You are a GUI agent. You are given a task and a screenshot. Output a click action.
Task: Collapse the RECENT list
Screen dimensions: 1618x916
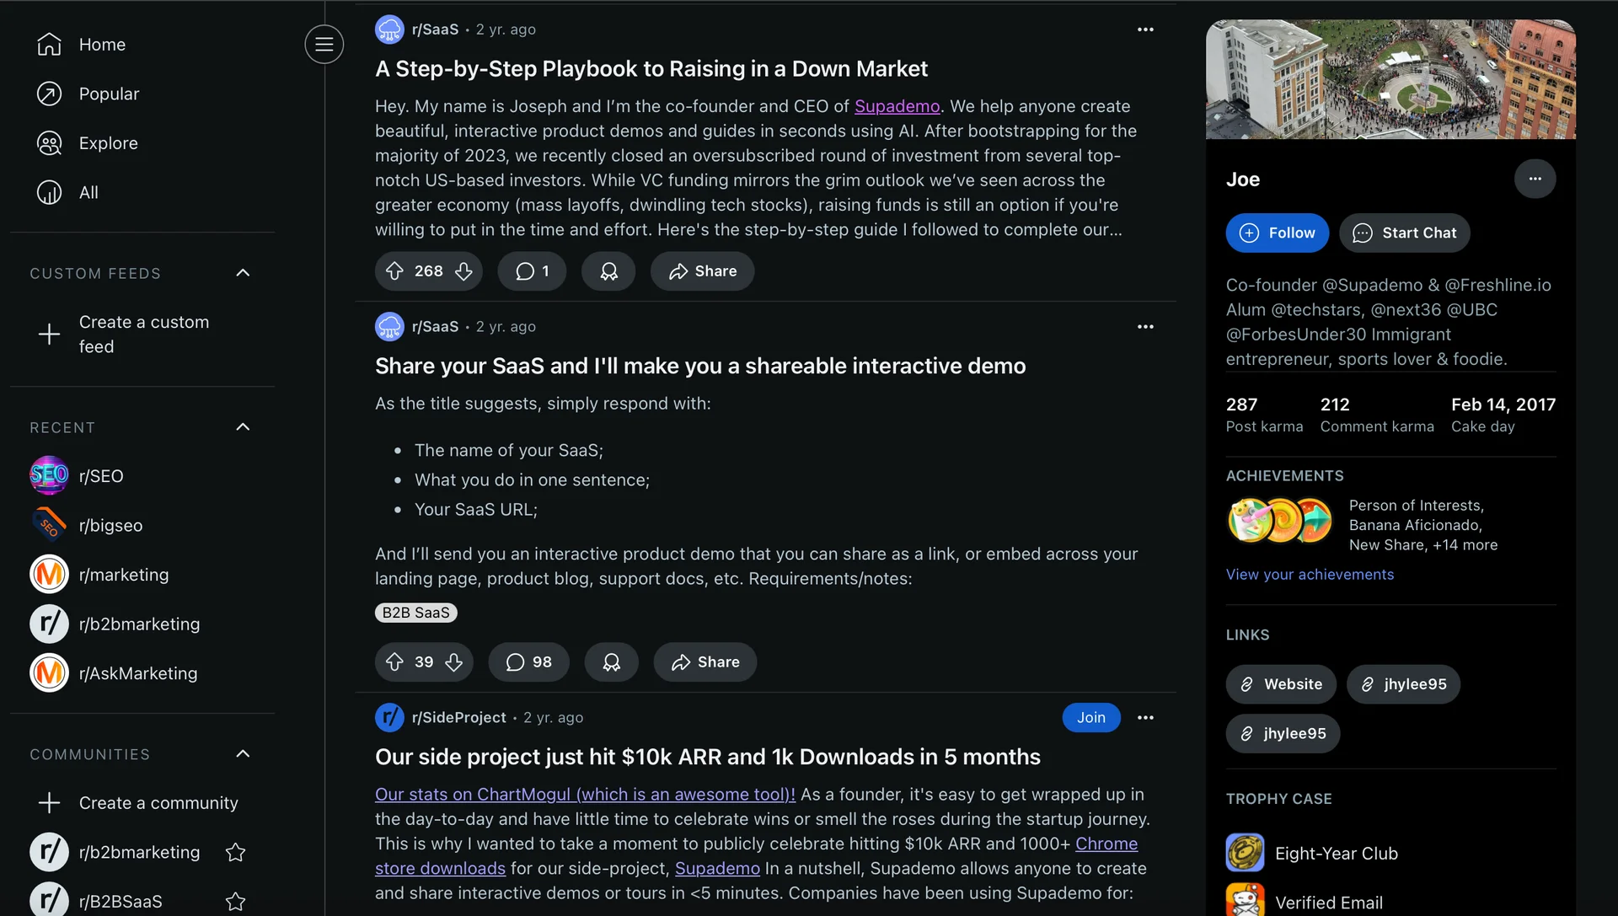[x=243, y=426]
